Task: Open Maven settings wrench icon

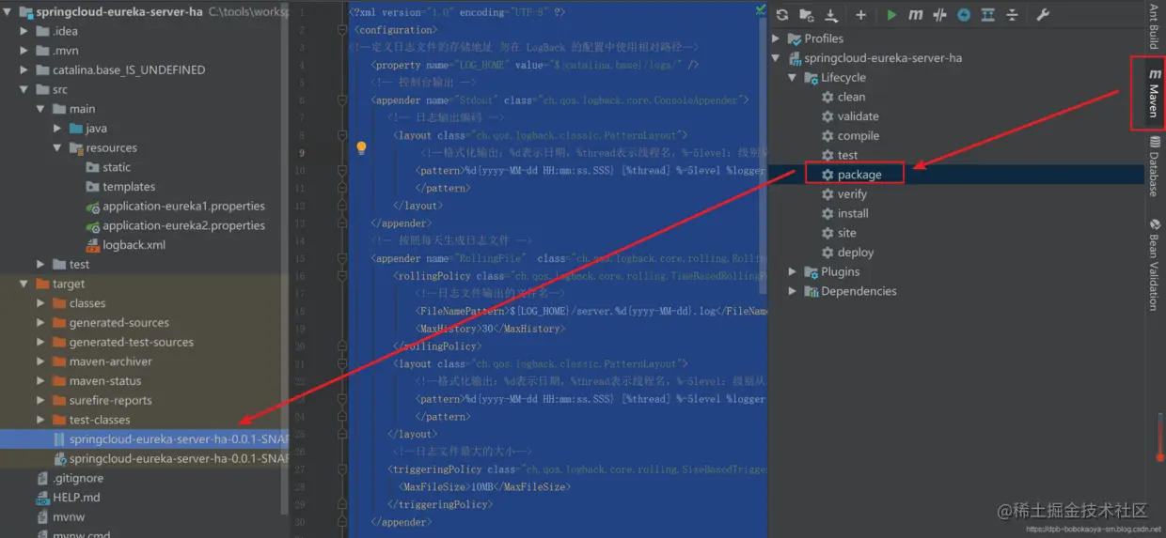Action: [x=1043, y=15]
